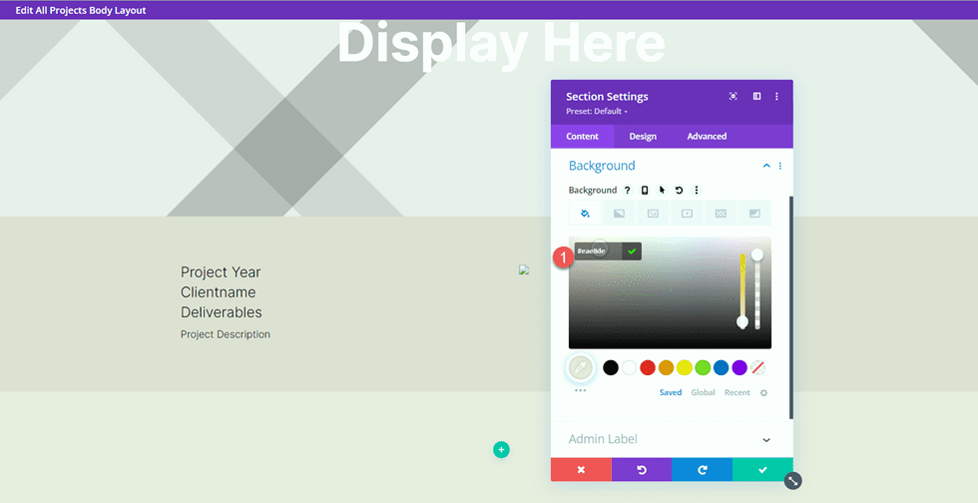Viewport: 978px width, 503px height.
Task: Switch to the Design tab
Action: point(643,137)
